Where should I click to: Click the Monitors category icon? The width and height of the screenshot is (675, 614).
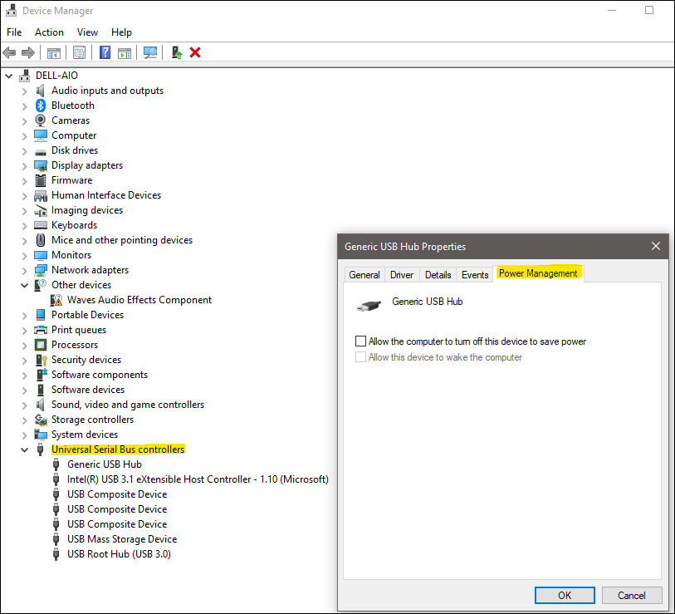pyautogui.click(x=41, y=256)
